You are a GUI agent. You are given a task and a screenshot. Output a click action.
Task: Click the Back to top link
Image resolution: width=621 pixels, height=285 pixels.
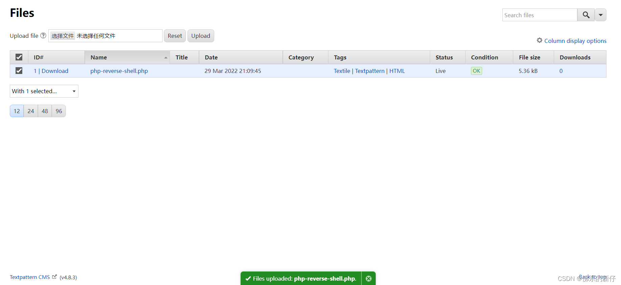click(593, 277)
